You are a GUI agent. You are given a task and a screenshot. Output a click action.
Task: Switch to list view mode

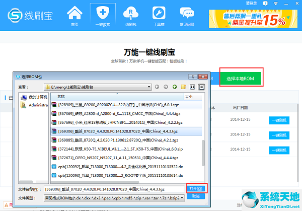(192, 87)
